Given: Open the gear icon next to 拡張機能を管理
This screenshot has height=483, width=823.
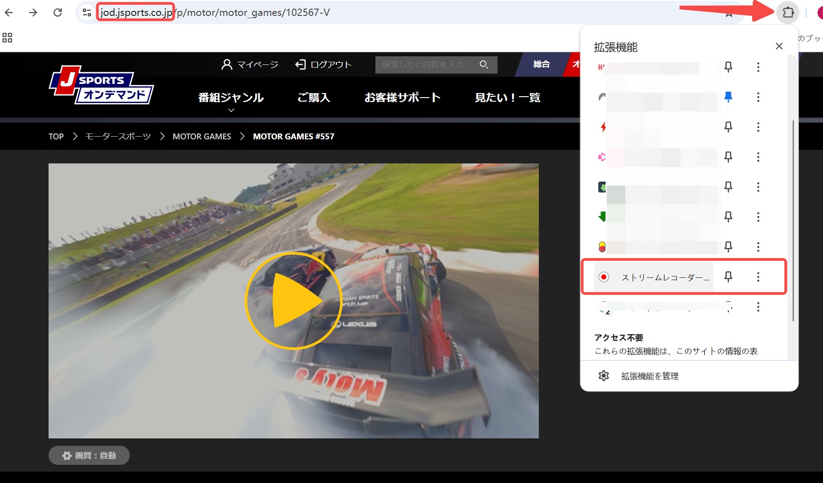Looking at the screenshot, I should pos(603,376).
